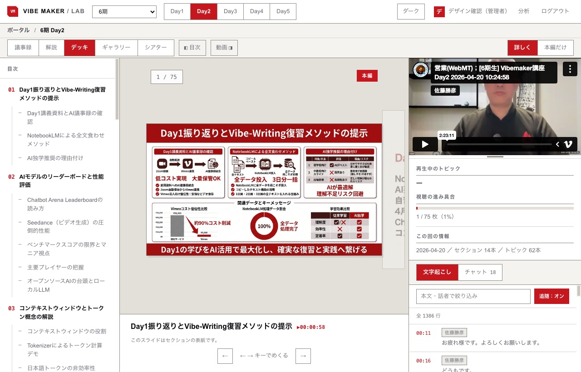Grab the handle below the video panel
581x372 pixels.
pos(495,157)
